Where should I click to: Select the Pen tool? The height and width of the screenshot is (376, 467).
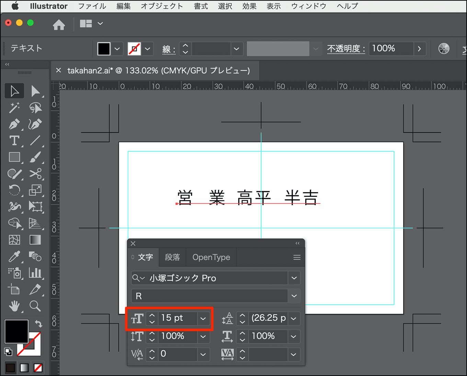(14, 124)
